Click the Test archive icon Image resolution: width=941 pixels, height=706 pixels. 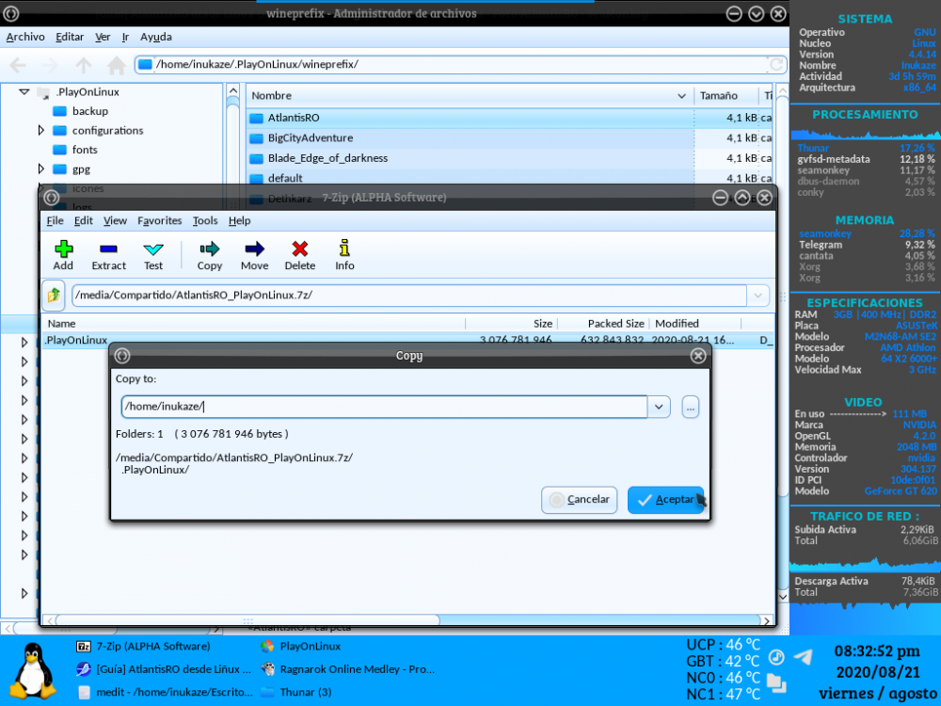pyautogui.click(x=153, y=249)
